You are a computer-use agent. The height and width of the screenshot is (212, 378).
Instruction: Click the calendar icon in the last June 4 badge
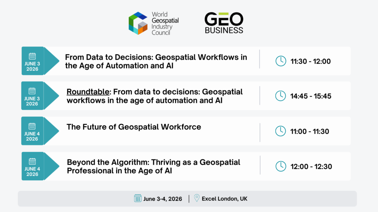(x=32, y=161)
